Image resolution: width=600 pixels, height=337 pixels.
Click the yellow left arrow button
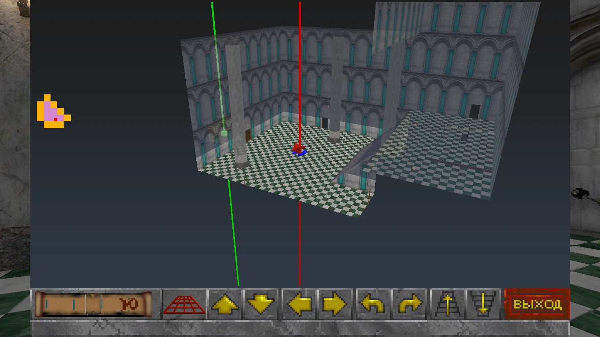300,304
